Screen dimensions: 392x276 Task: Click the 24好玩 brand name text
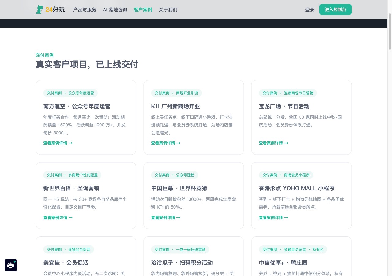pyautogui.click(x=55, y=10)
